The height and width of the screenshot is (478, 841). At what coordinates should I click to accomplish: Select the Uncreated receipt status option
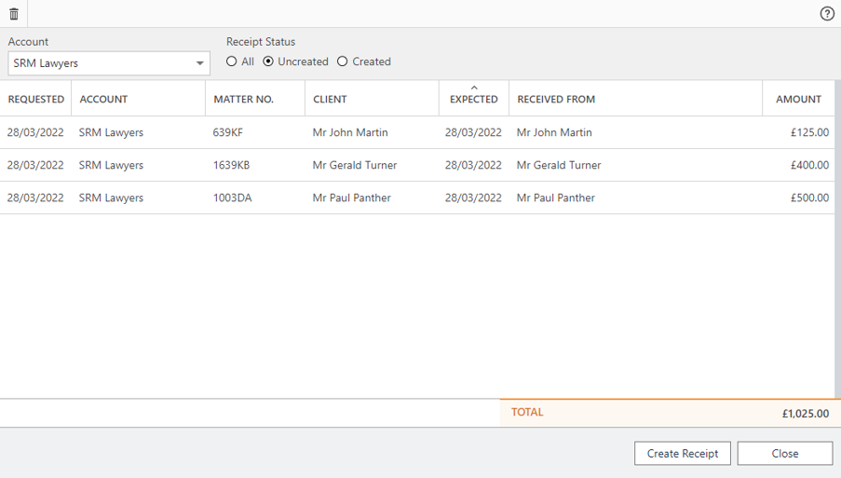tap(269, 61)
